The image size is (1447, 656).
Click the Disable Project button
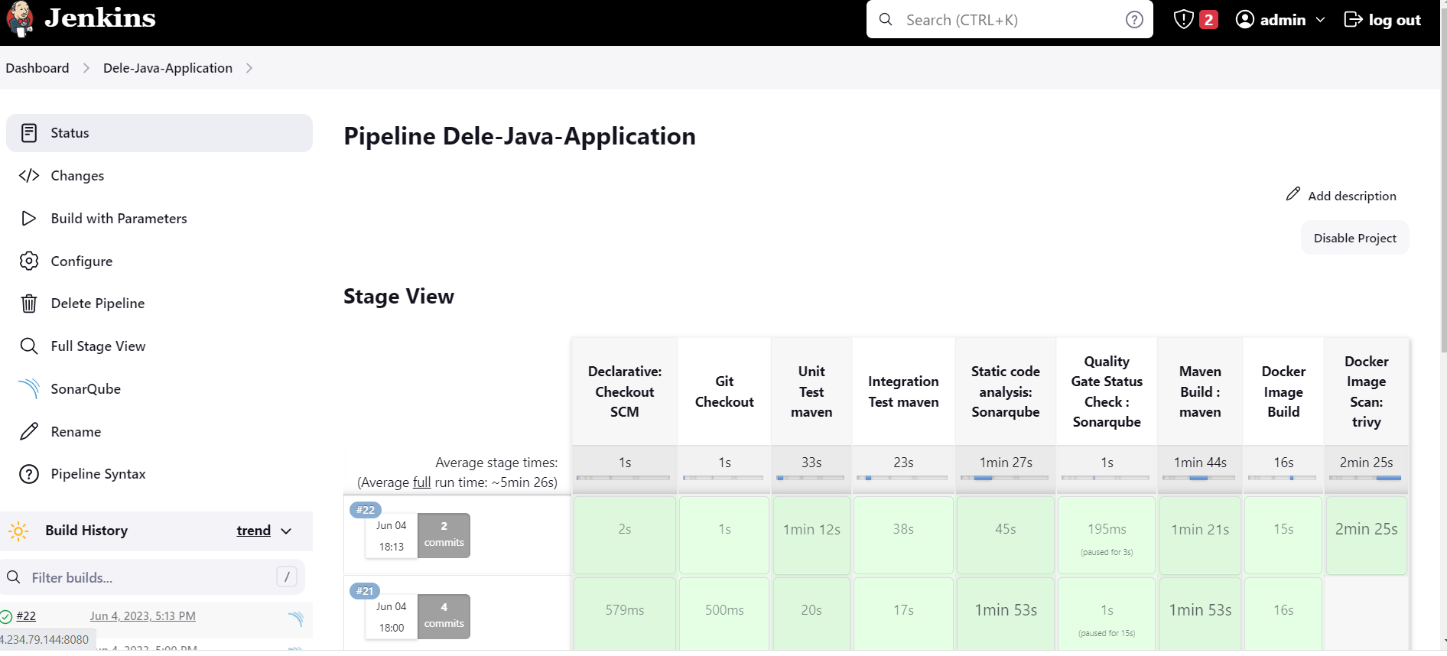(1354, 238)
